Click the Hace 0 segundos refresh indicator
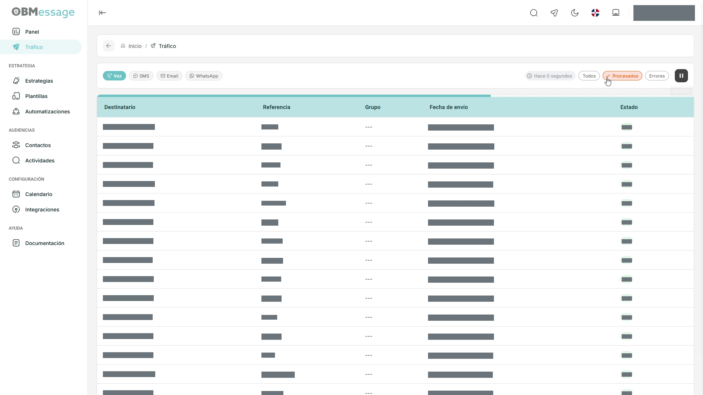This screenshot has height=395, width=703. (x=550, y=76)
